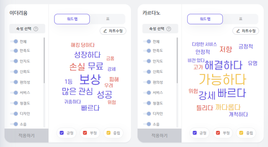
Task: Toggle 디자인 switch in 카르다노 panel
Action: click(147, 114)
